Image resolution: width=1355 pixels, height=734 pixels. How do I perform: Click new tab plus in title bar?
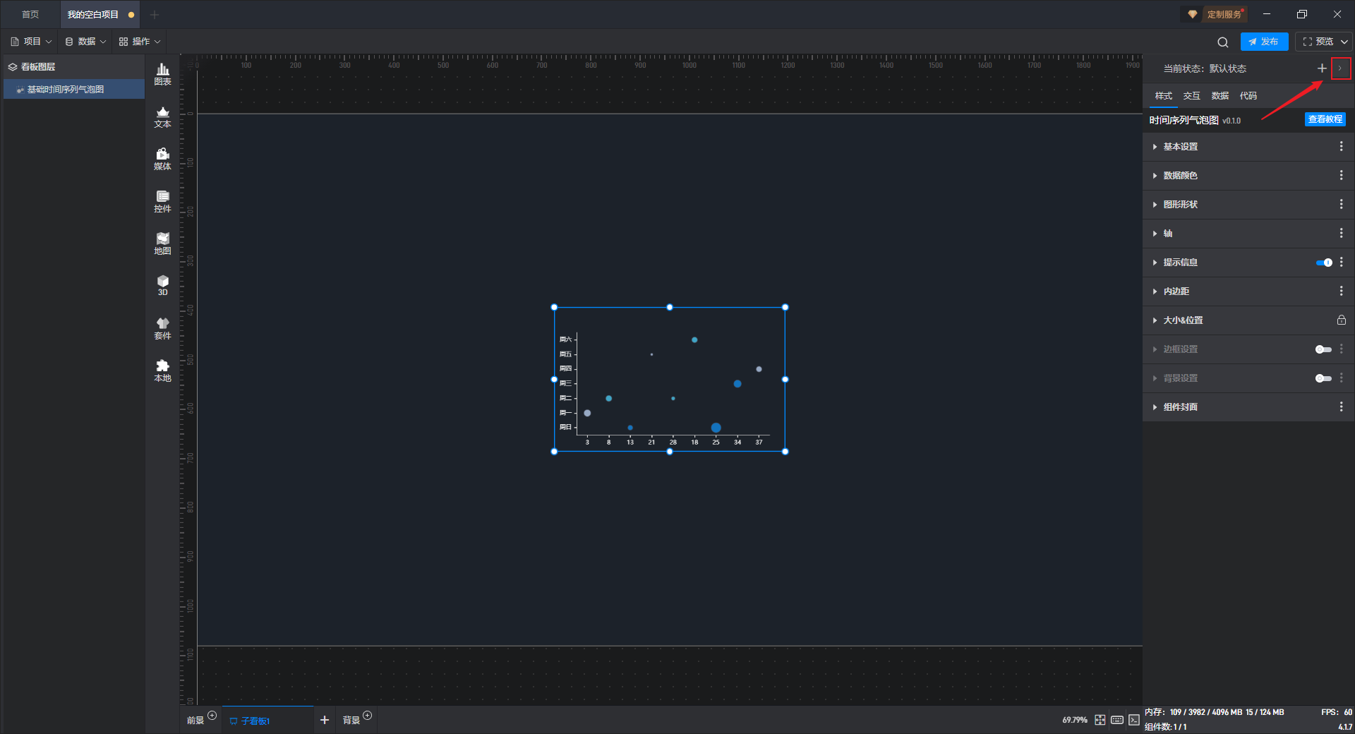click(155, 14)
